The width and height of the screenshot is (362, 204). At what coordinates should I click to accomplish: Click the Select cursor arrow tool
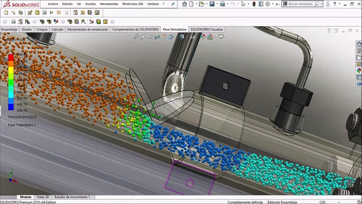click(x=243, y=4)
